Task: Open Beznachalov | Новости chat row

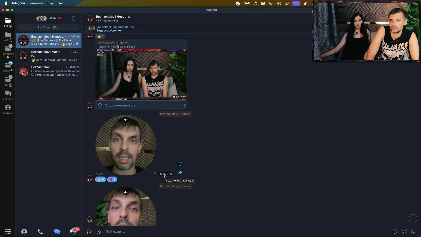Action: click(49, 40)
